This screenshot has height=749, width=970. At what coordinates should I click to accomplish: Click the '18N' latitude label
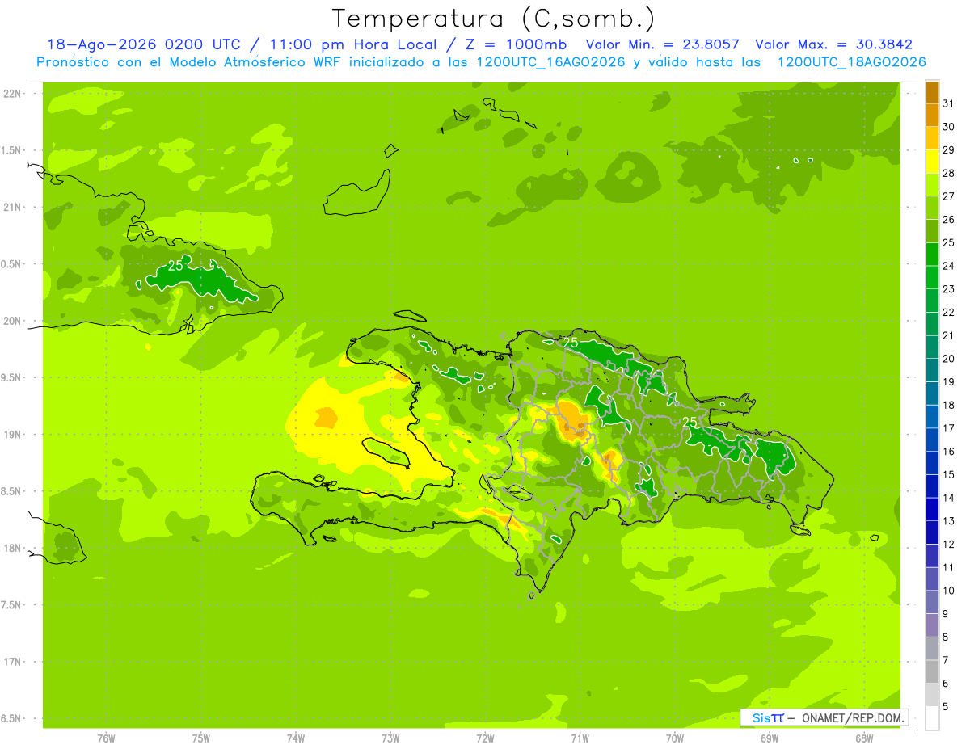point(11,548)
